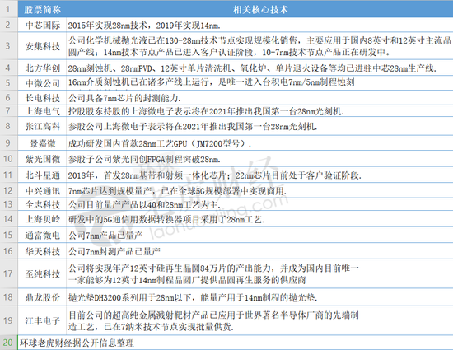Select cell about 28nm刻蚀机、28nmPVD
This screenshot has height=350, width=453.
point(259,68)
